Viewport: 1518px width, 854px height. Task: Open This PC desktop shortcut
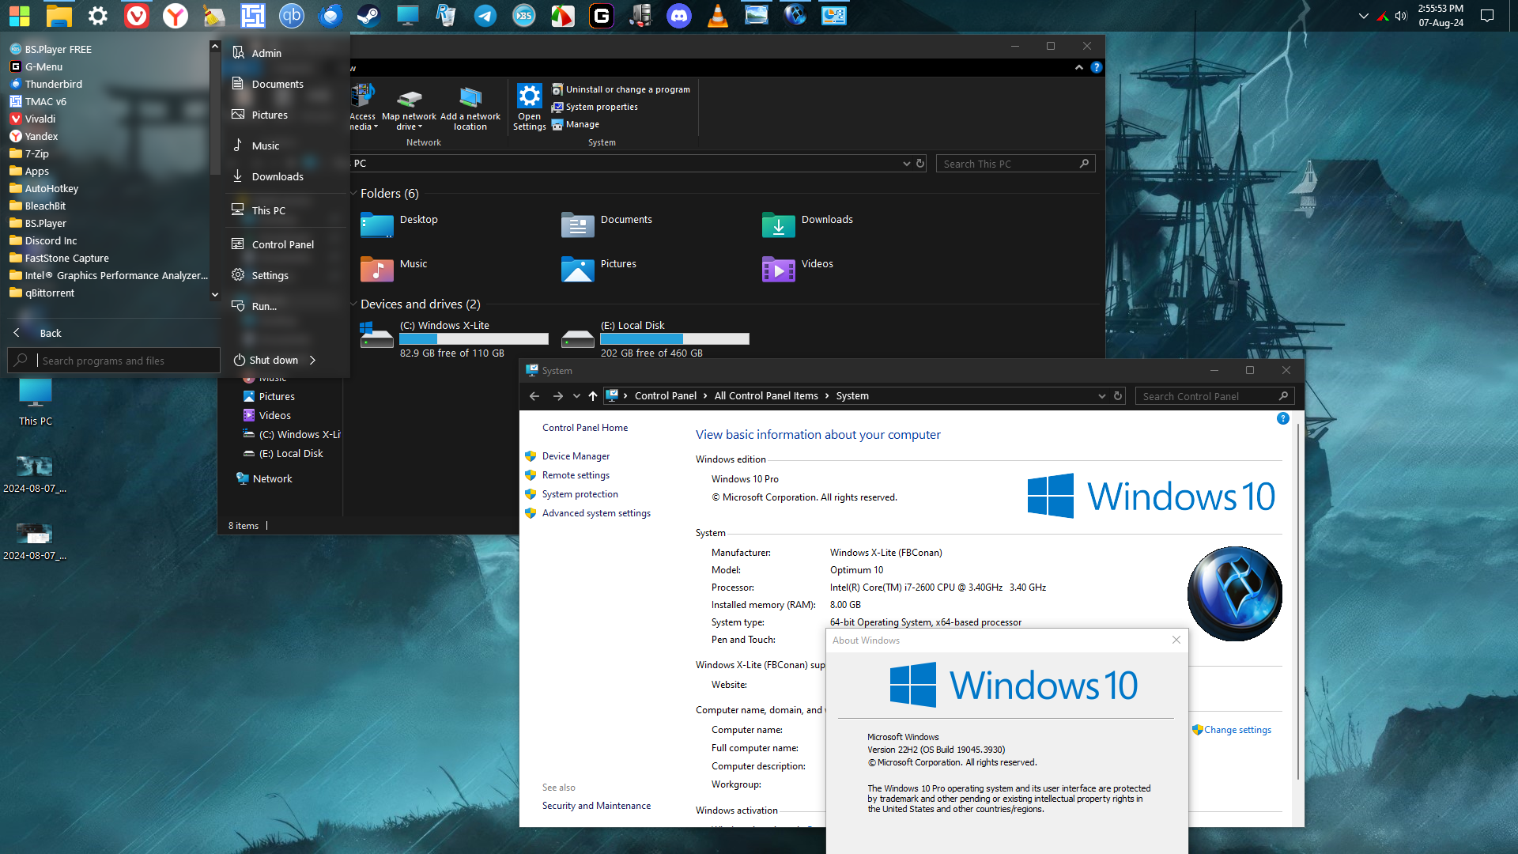tap(36, 402)
